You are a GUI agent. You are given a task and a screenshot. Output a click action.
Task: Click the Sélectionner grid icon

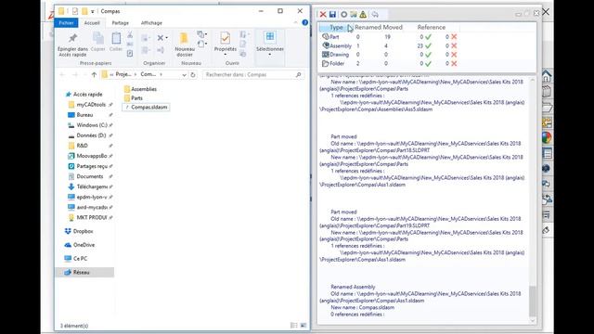(270, 37)
